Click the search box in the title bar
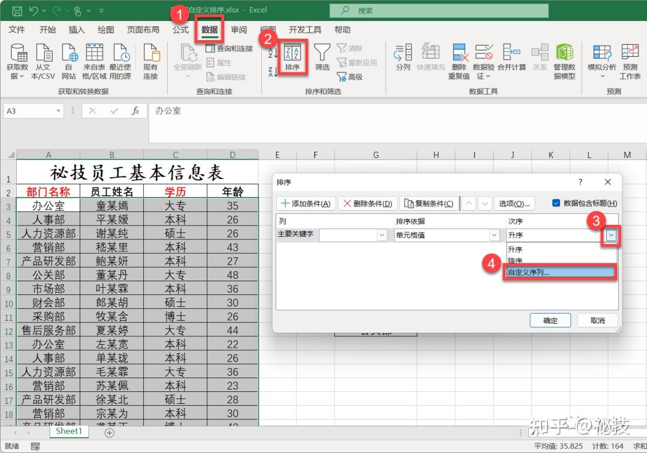This screenshot has width=647, height=453. [x=439, y=10]
